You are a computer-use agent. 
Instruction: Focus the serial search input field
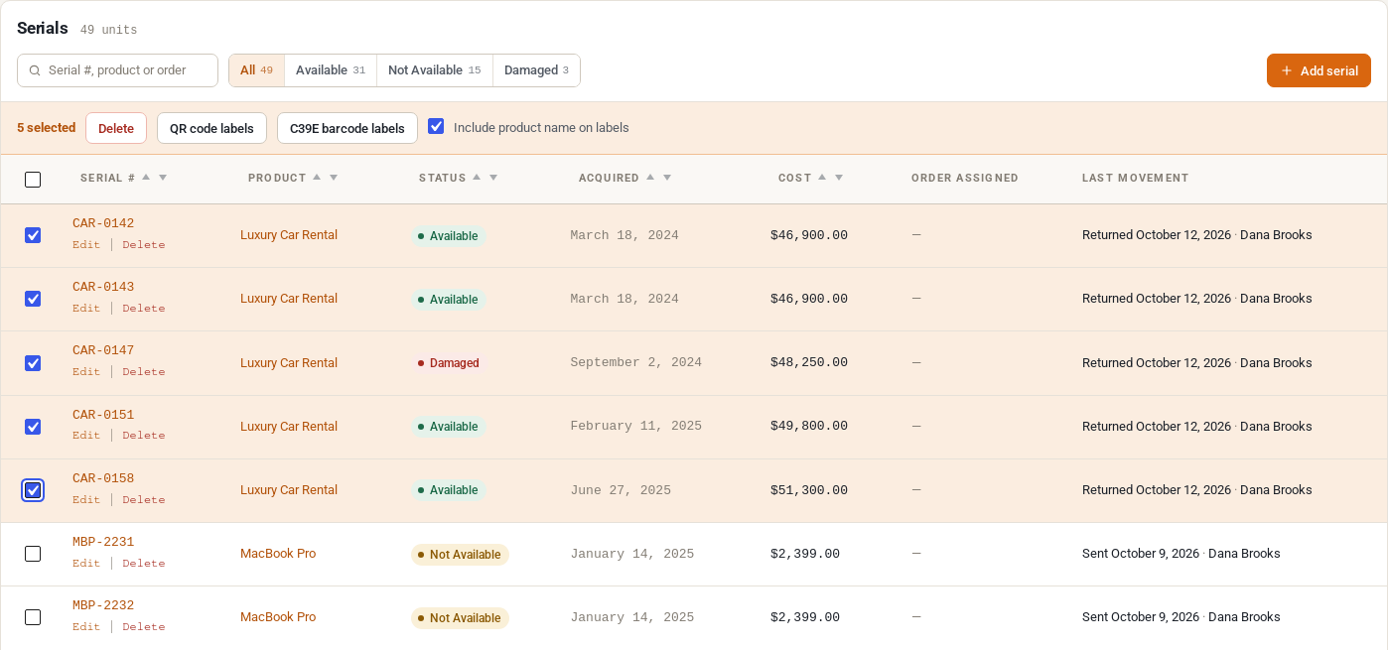click(117, 70)
